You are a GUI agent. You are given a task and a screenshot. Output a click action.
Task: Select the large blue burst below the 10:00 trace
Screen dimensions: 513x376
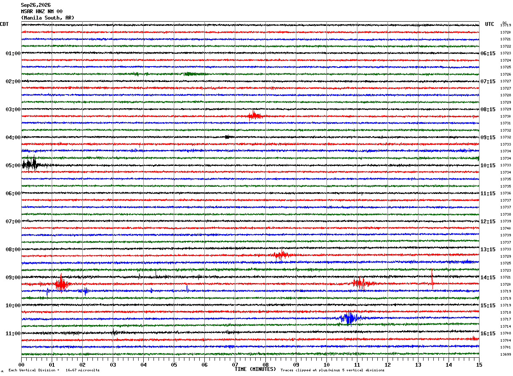point(349,318)
